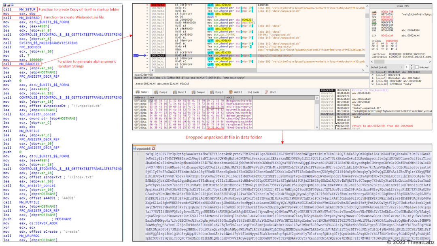Enable the Unlocked checkbox
Image resolution: width=437 pixels, height=246 pixels.
tap(417, 66)
